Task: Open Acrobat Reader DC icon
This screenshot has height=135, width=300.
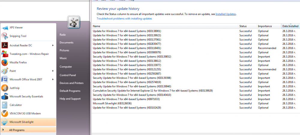Action: (x=4, y=45)
